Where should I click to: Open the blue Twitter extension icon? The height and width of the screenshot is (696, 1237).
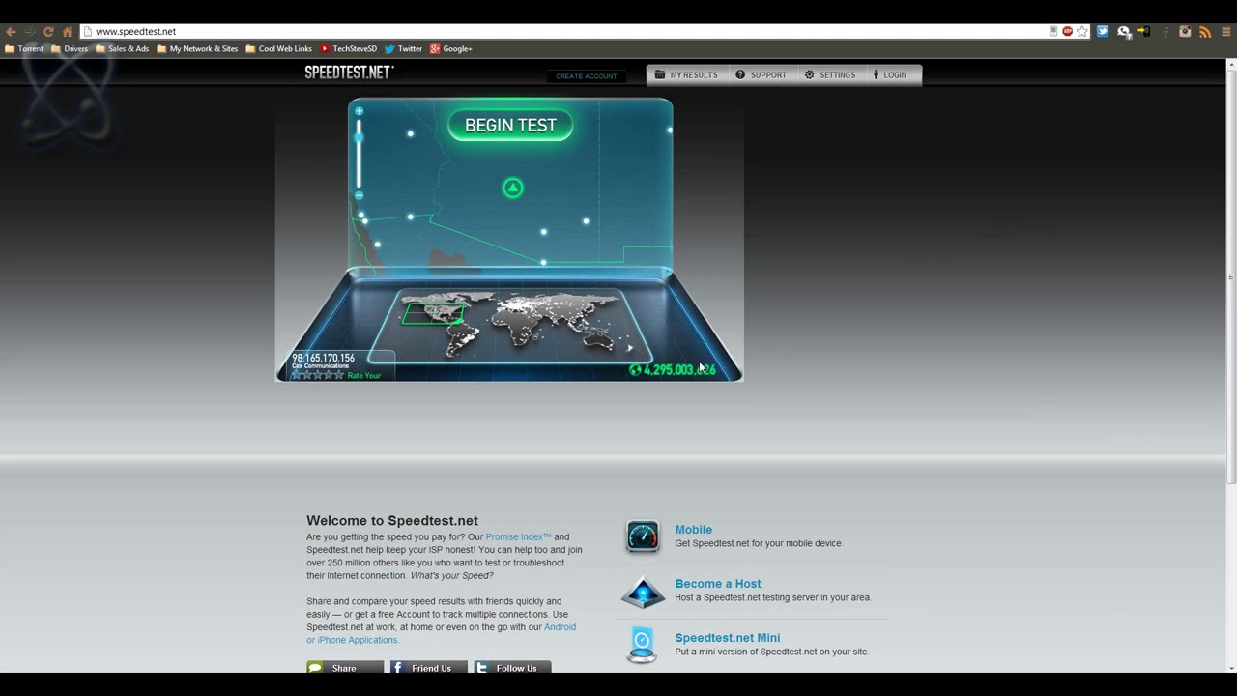pyautogui.click(x=1103, y=32)
